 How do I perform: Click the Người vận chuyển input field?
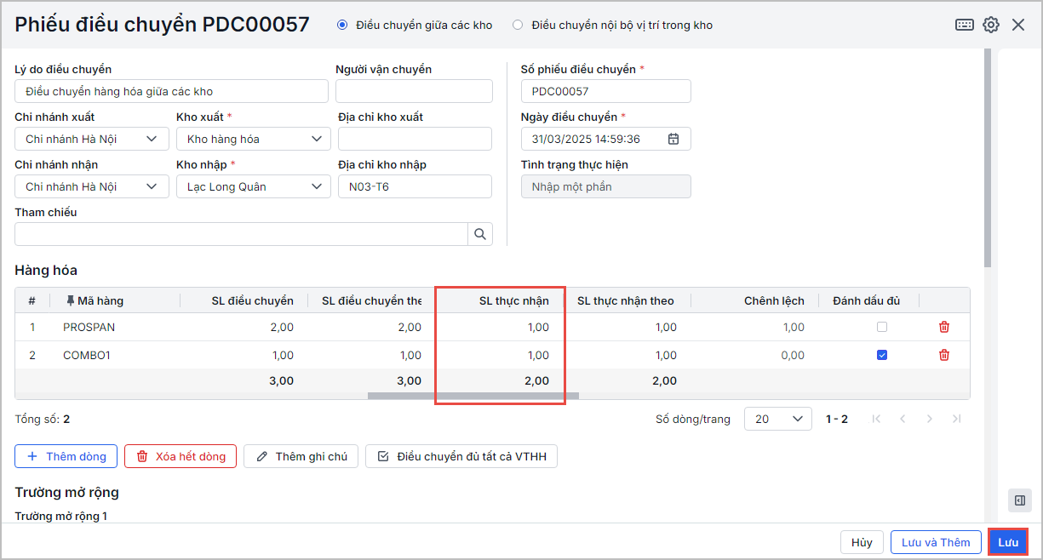[414, 91]
